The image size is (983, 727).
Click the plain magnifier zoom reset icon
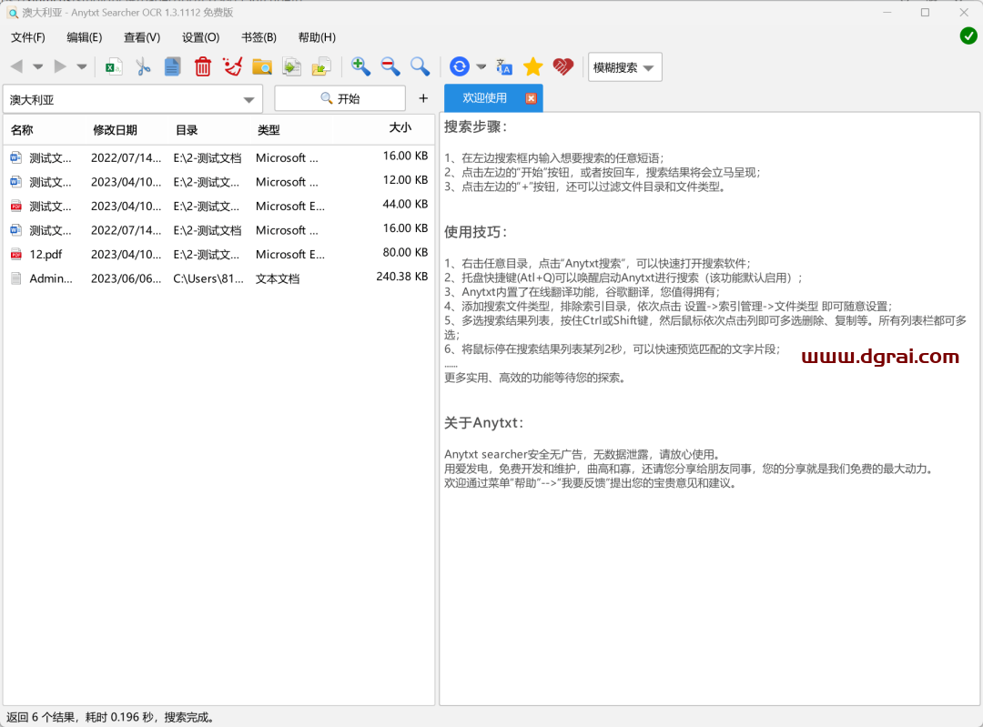pyautogui.click(x=420, y=66)
